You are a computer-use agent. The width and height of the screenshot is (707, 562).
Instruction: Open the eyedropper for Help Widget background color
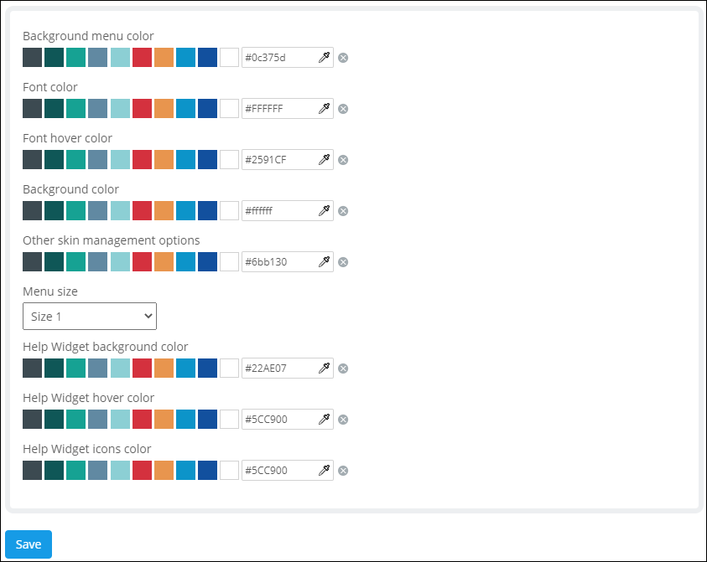(x=325, y=368)
